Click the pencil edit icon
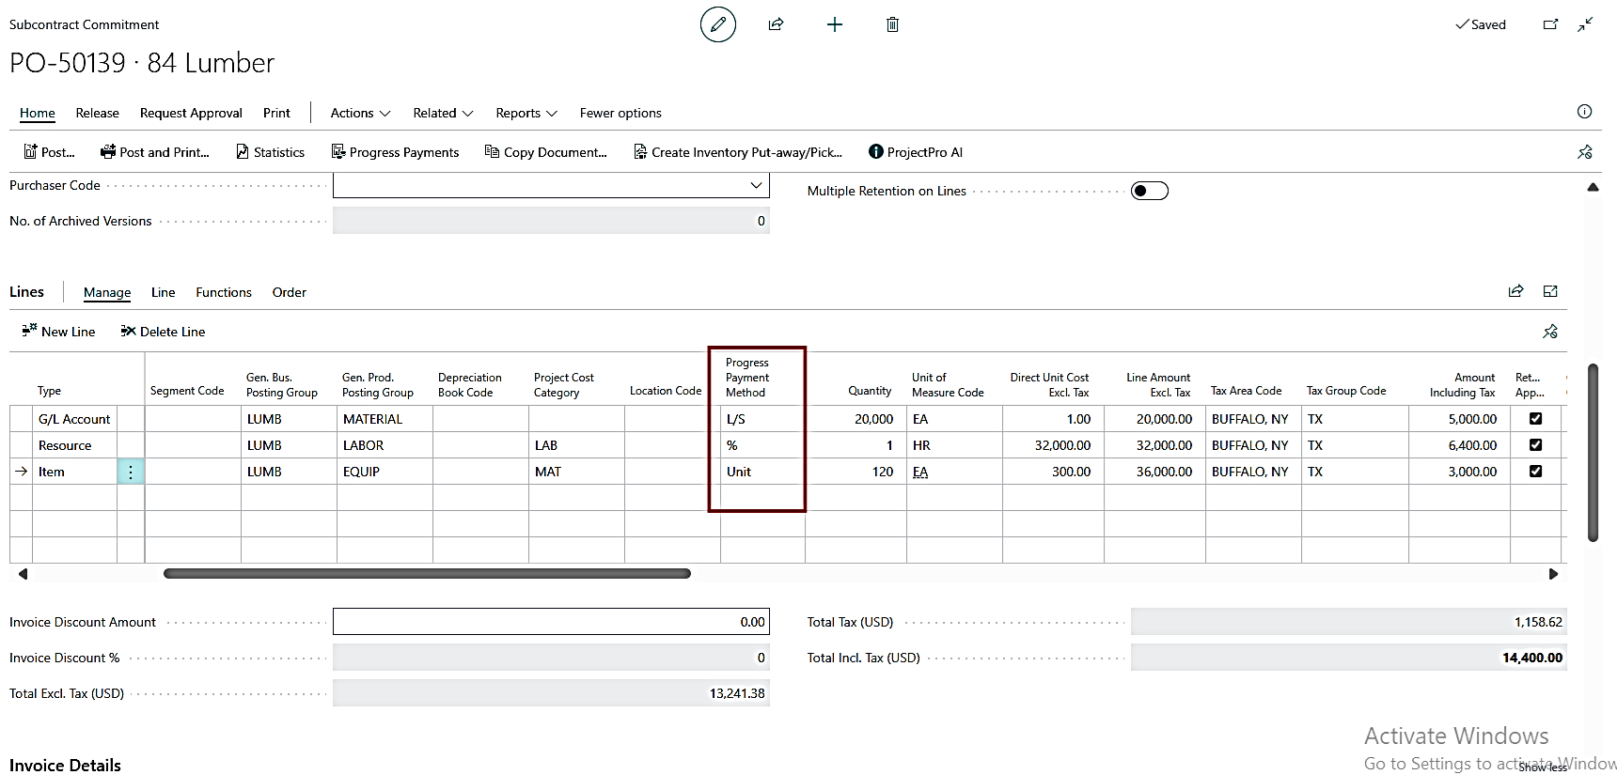 click(718, 24)
